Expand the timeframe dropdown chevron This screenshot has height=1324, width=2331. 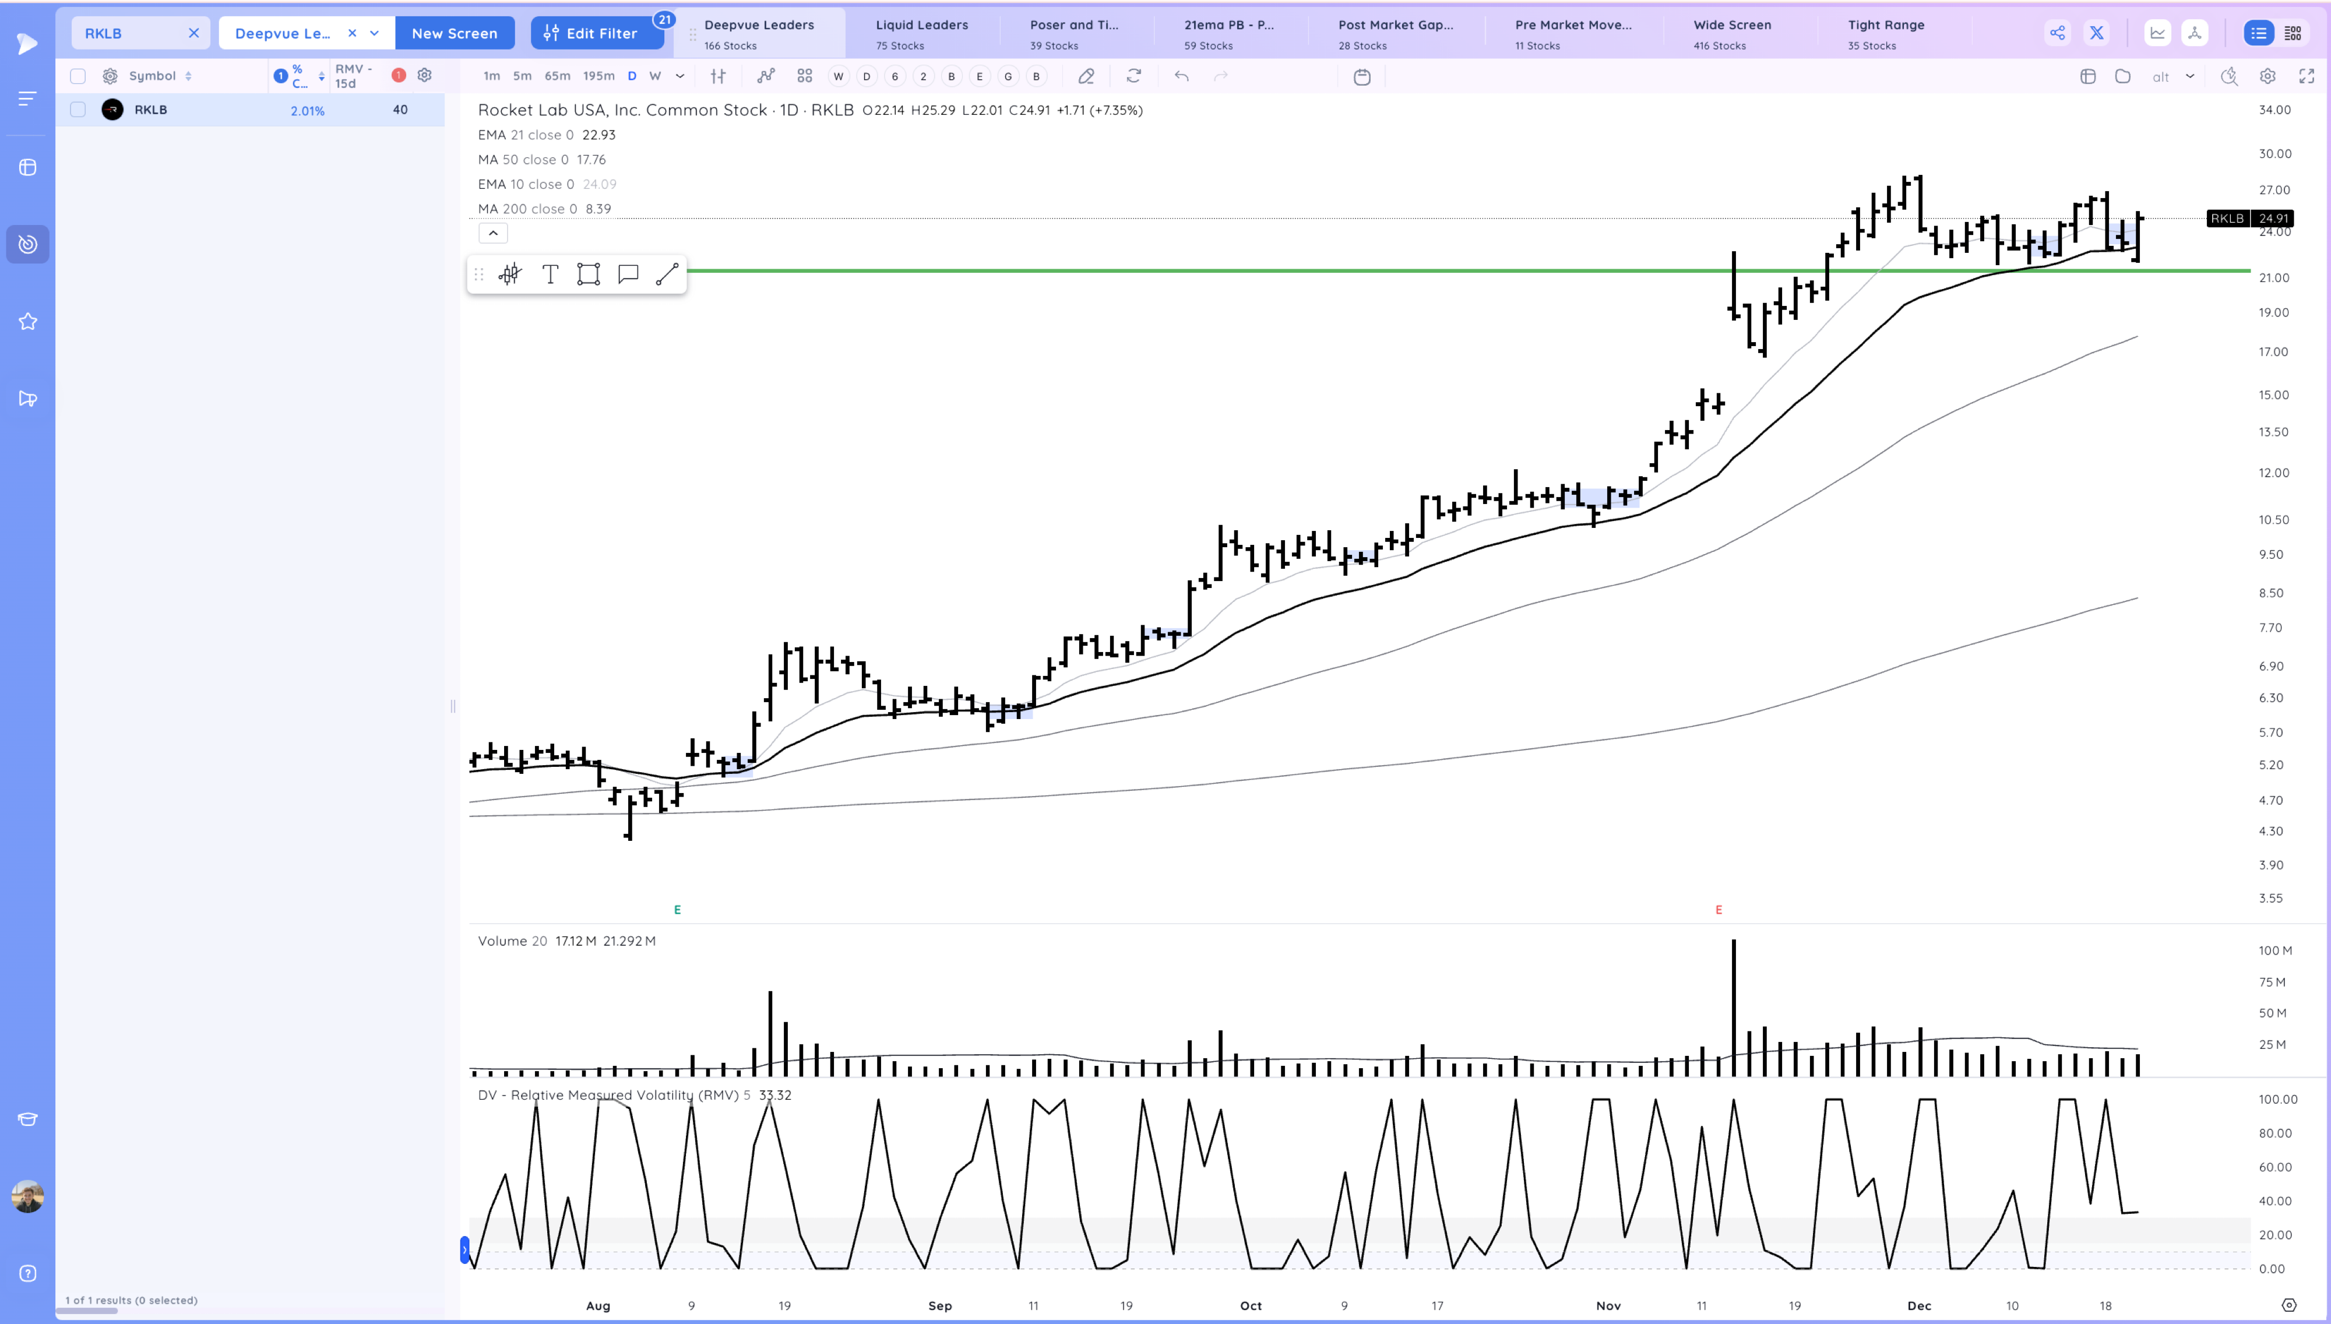pyautogui.click(x=680, y=76)
